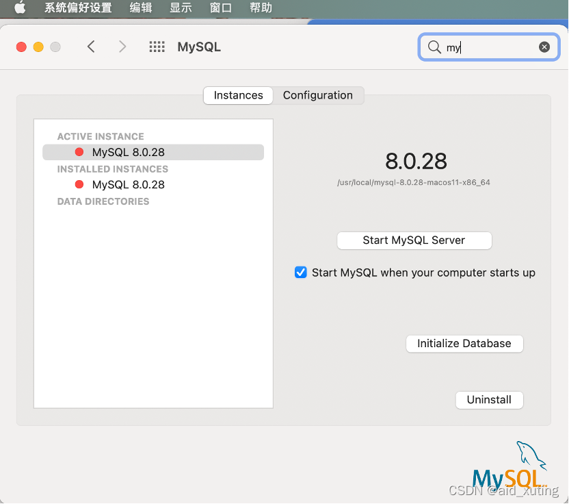Open the Apple menu
This screenshot has height=504, width=569.
[21, 8]
